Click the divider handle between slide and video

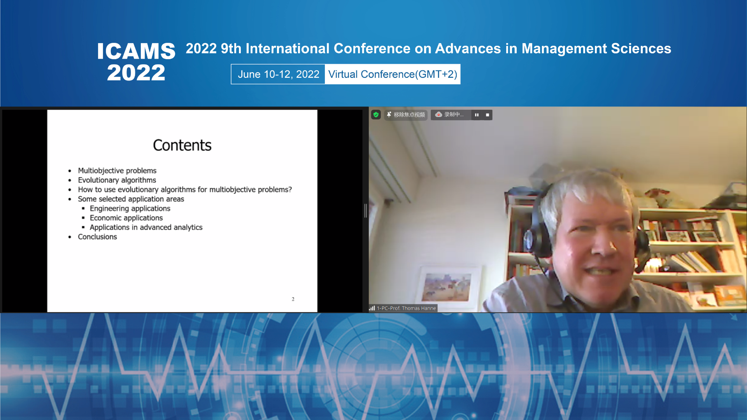pos(365,210)
